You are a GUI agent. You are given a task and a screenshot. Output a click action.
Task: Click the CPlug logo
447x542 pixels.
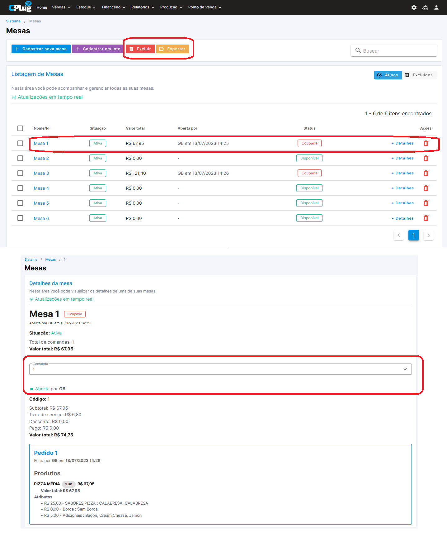(20, 7)
